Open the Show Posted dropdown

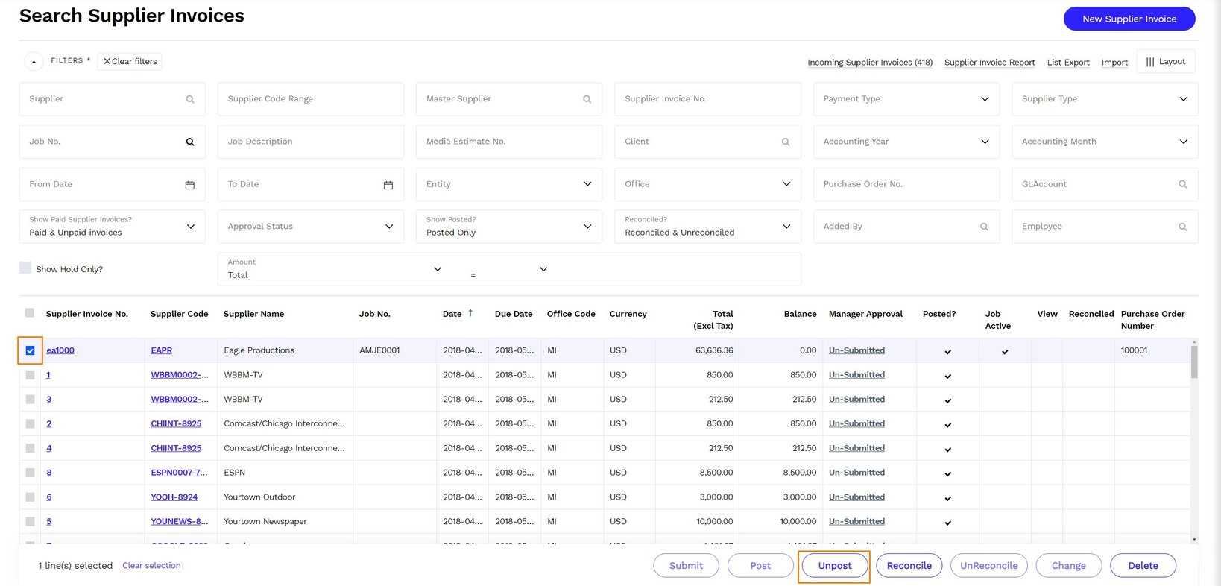coord(509,227)
